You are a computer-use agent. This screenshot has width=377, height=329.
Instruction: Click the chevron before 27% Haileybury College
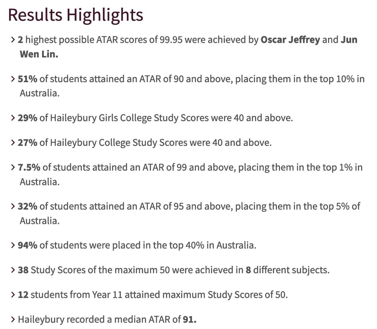pyautogui.click(x=13, y=143)
